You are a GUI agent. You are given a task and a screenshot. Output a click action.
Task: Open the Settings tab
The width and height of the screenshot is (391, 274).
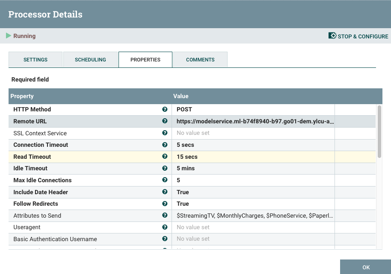pos(36,60)
